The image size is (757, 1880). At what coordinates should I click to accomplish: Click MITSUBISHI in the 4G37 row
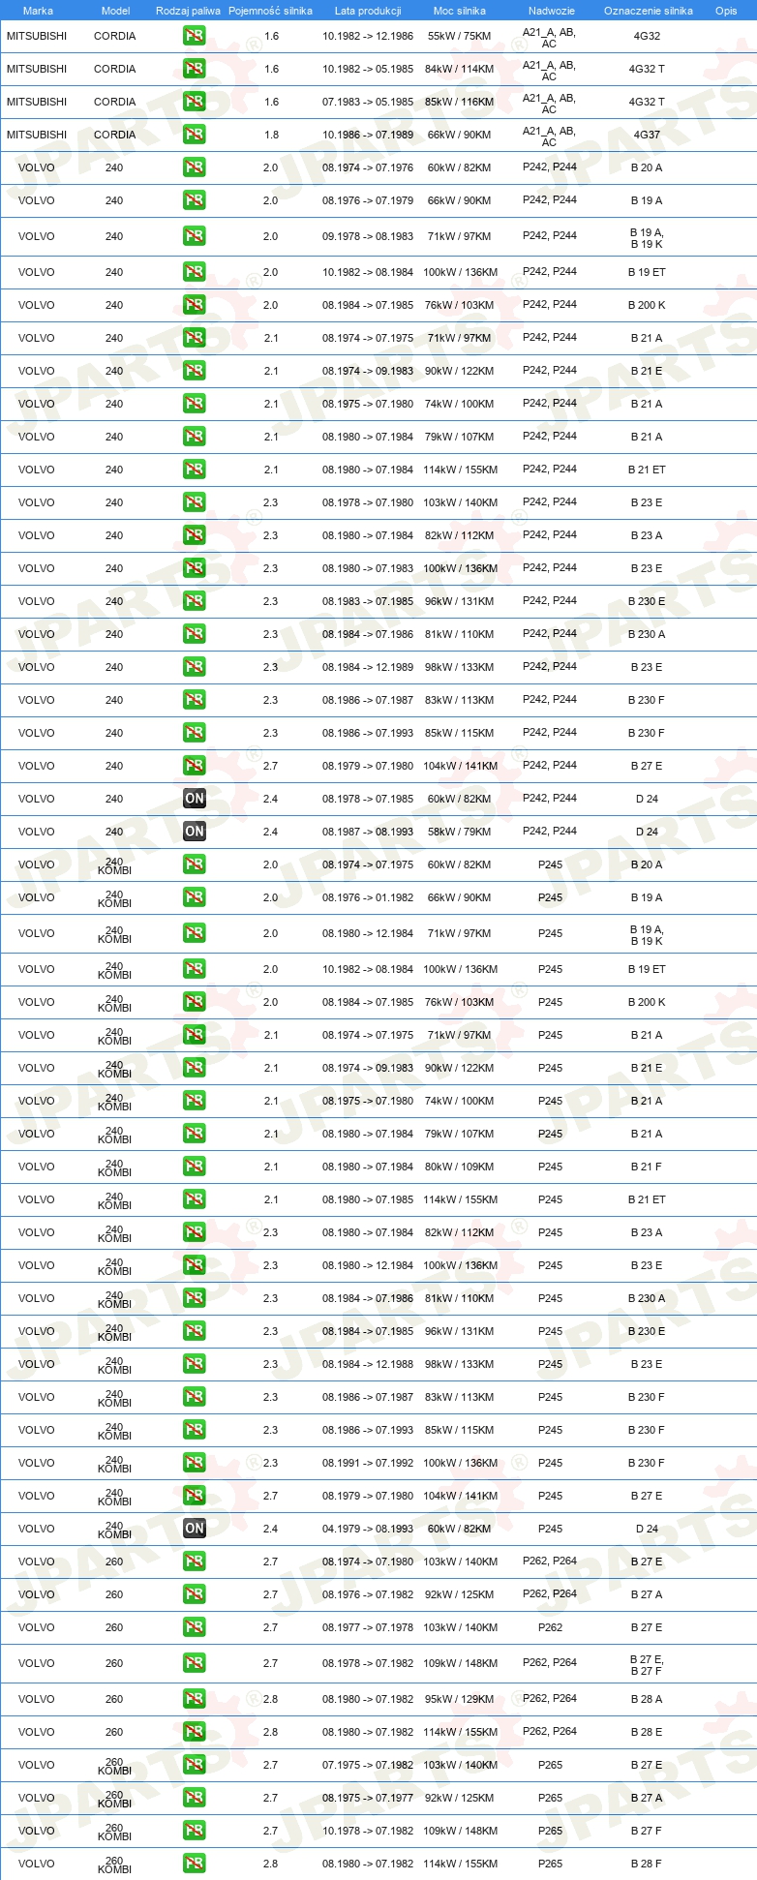pyautogui.click(x=37, y=135)
